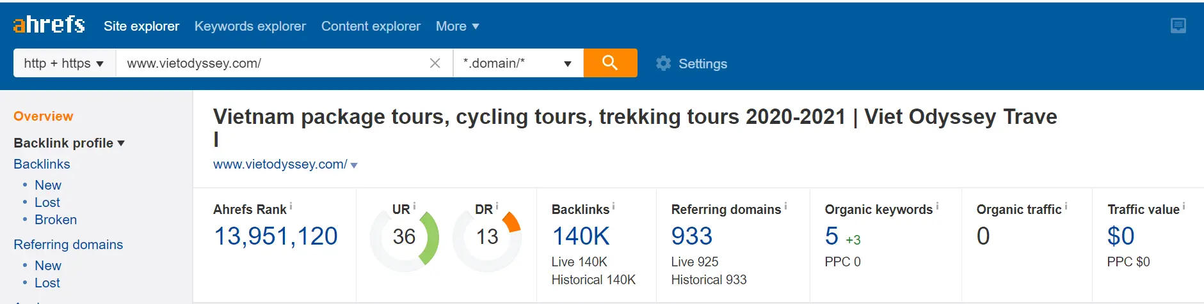The height and width of the screenshot is (304, 1204).
Task: Click the info icon beside Organic keywords
Action: [937, 206]
